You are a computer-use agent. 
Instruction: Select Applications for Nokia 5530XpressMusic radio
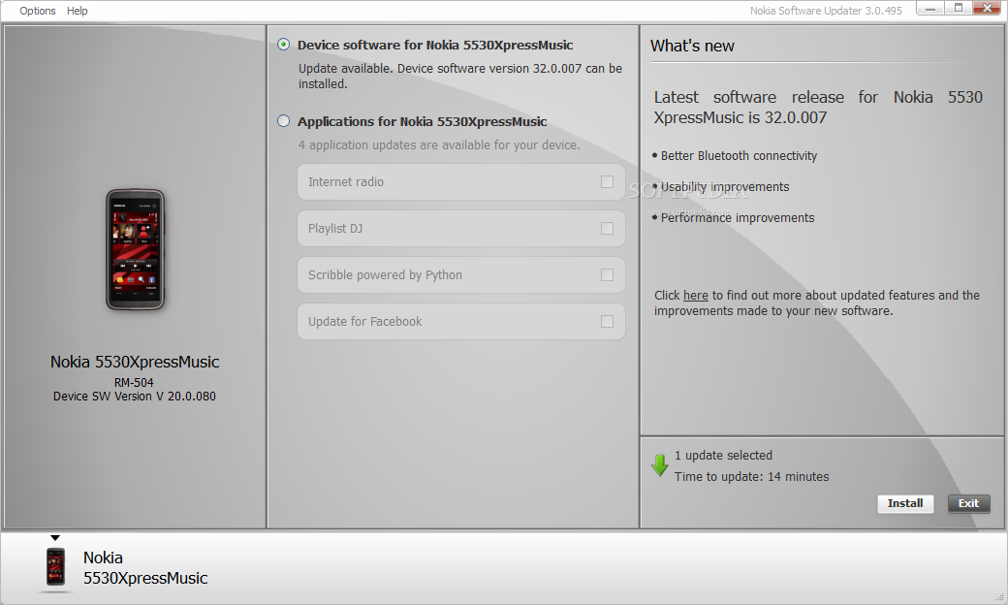[x=283, y=121]
